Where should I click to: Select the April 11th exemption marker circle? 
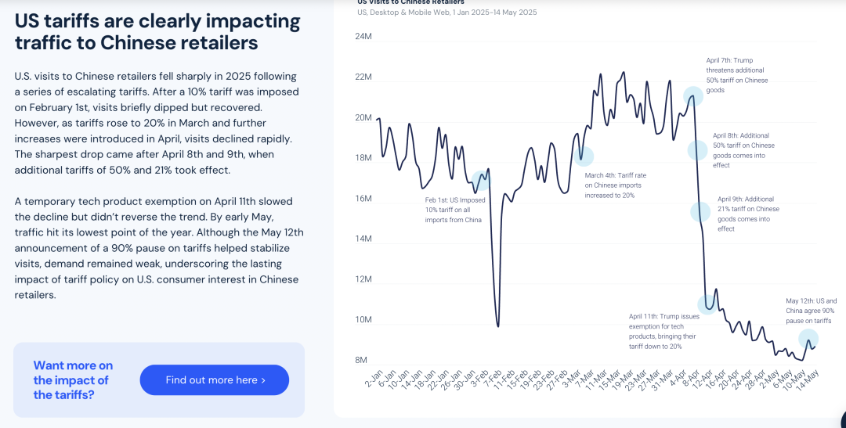tap(707, 304)
